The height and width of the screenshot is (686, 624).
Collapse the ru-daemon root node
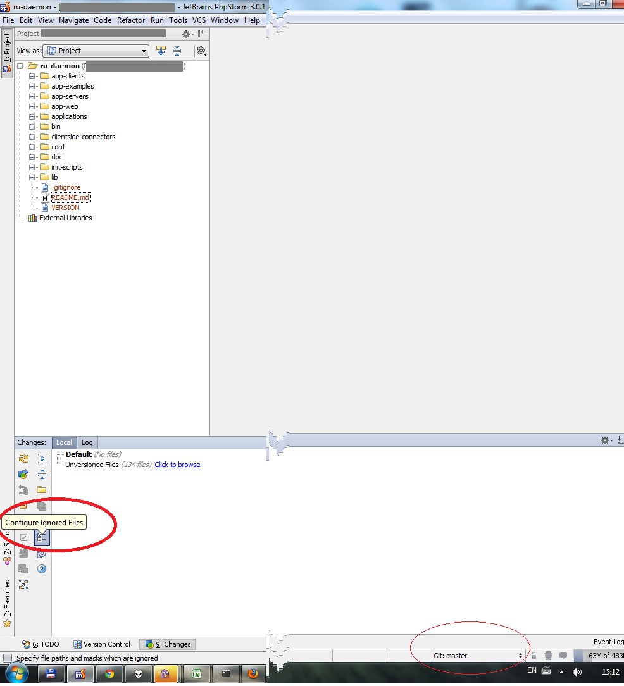[x=20, y=66]
